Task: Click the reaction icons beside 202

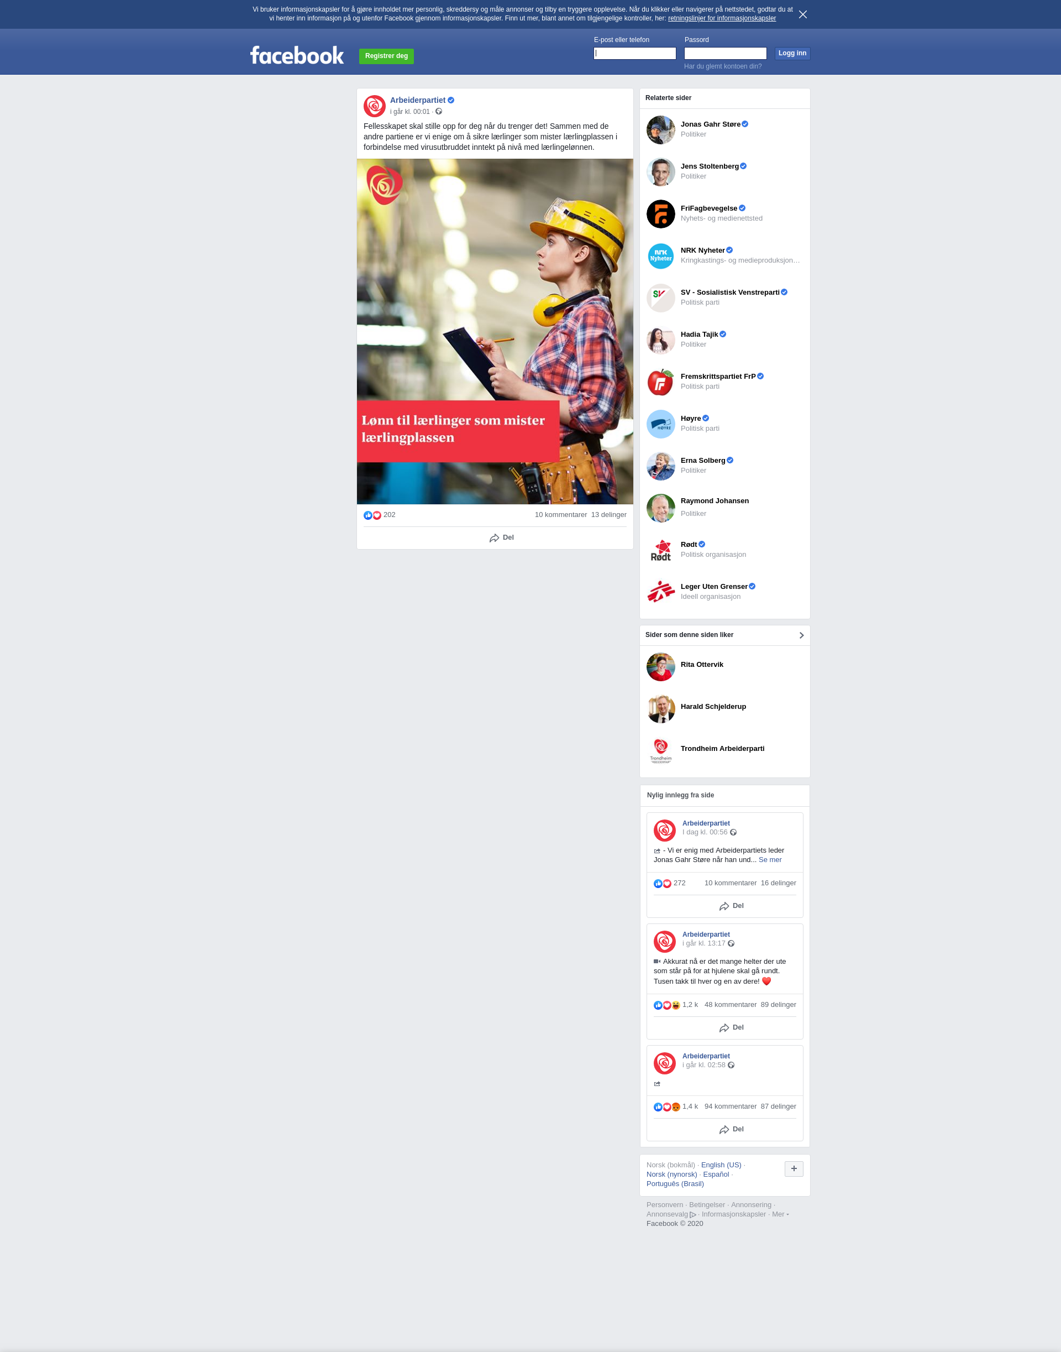Action: 372,515
